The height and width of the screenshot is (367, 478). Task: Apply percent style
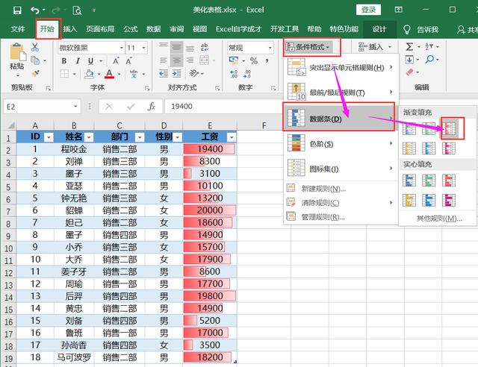254,60
